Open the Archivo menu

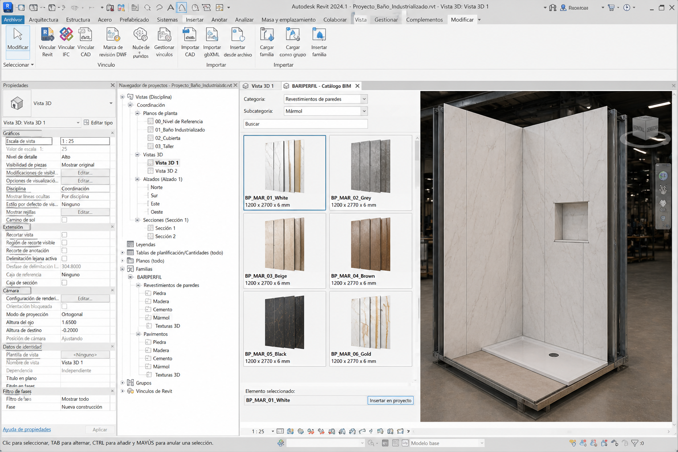click(x=13, y=19)
